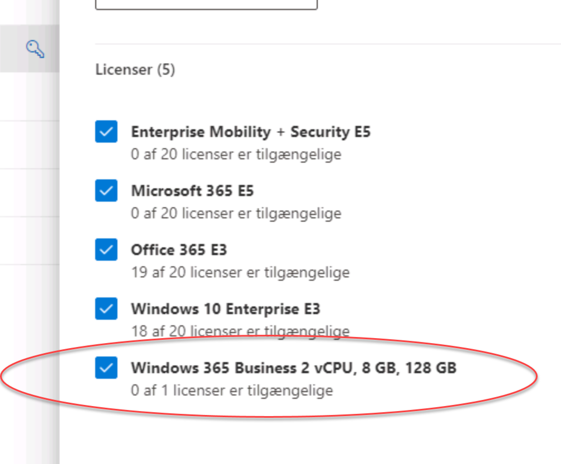561x464 pixels.
Task: Click the Enterprise Mobility + Security E5 label
Action: [x=251, y=132]
